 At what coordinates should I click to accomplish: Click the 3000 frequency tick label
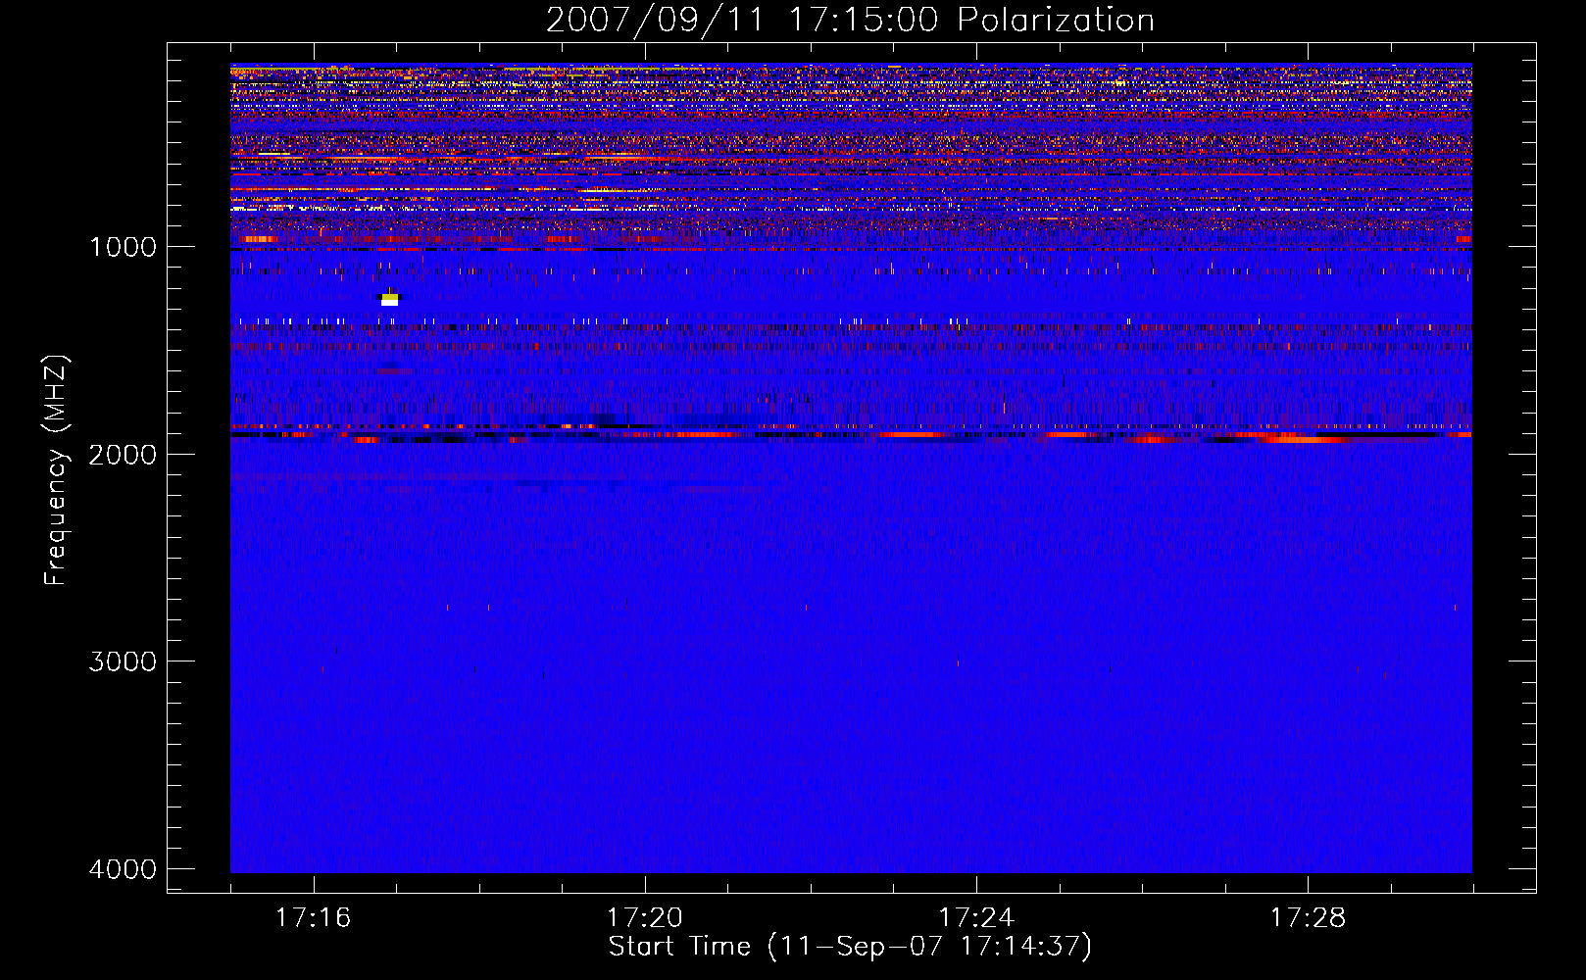[123, 661]
